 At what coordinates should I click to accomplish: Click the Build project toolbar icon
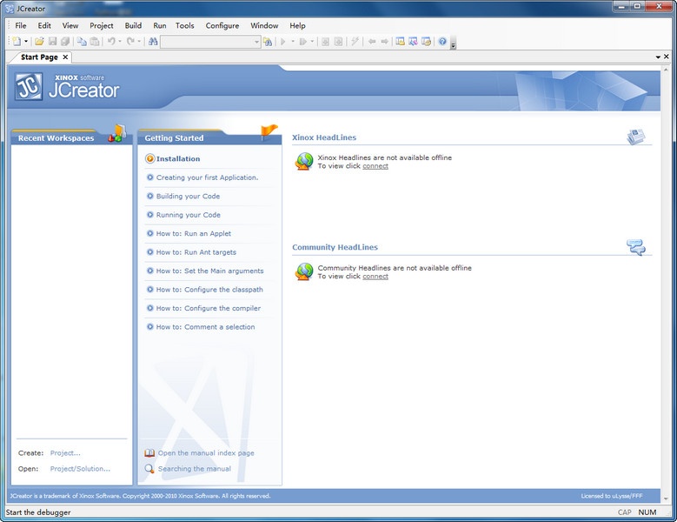pos(326,42)
